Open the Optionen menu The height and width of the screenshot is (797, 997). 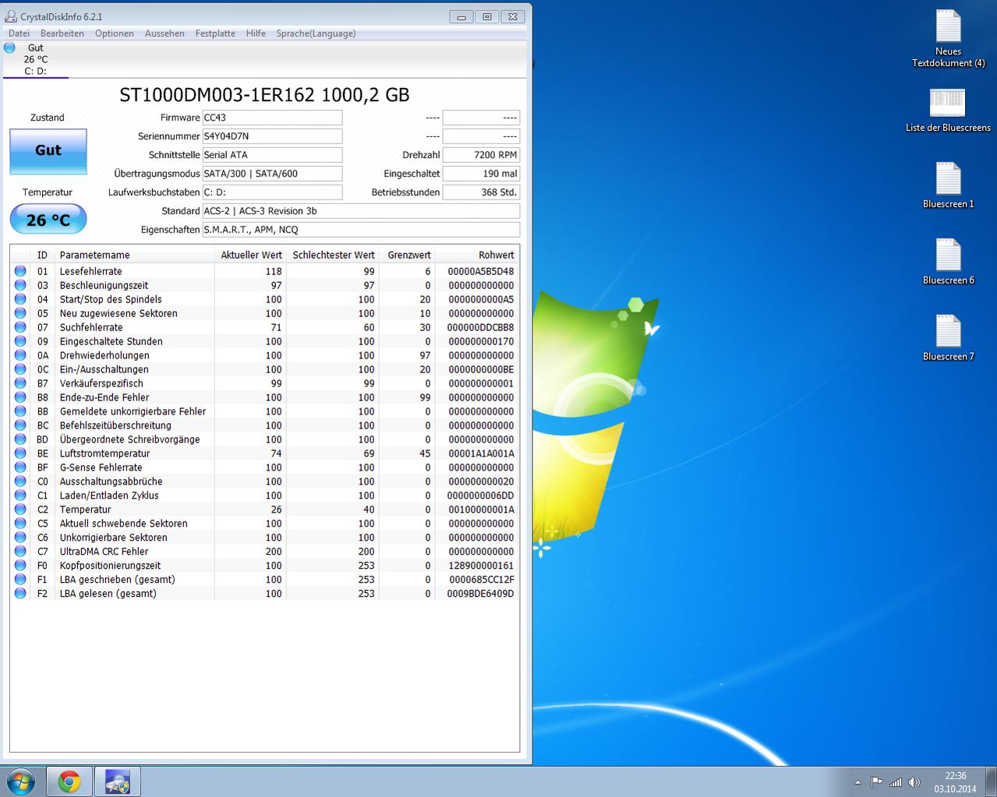115,34
